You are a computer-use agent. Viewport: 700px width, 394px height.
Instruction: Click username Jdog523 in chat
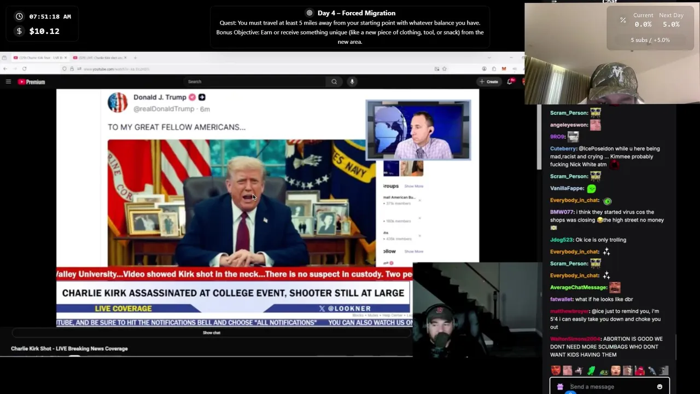click(562, 240)
